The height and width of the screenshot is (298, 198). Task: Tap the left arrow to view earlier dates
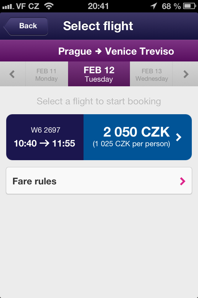point(12,74)
